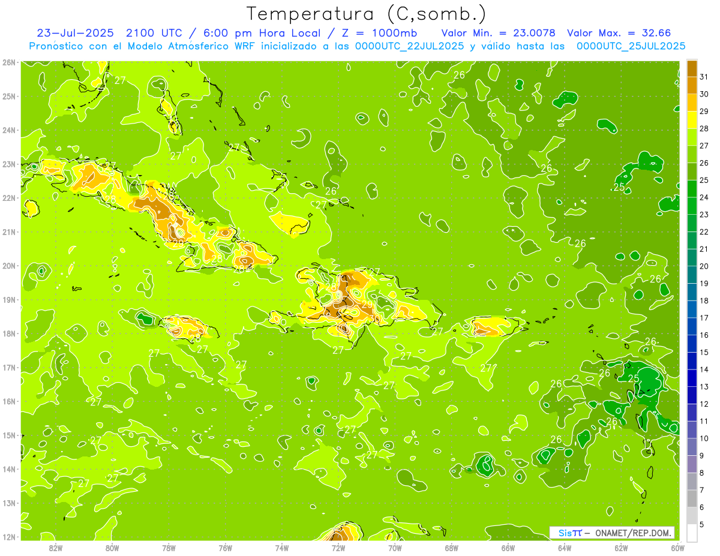Pick the legend swatch between 24 and 25
The height and width of the screenshot is (556, 720).
point(692,188)
